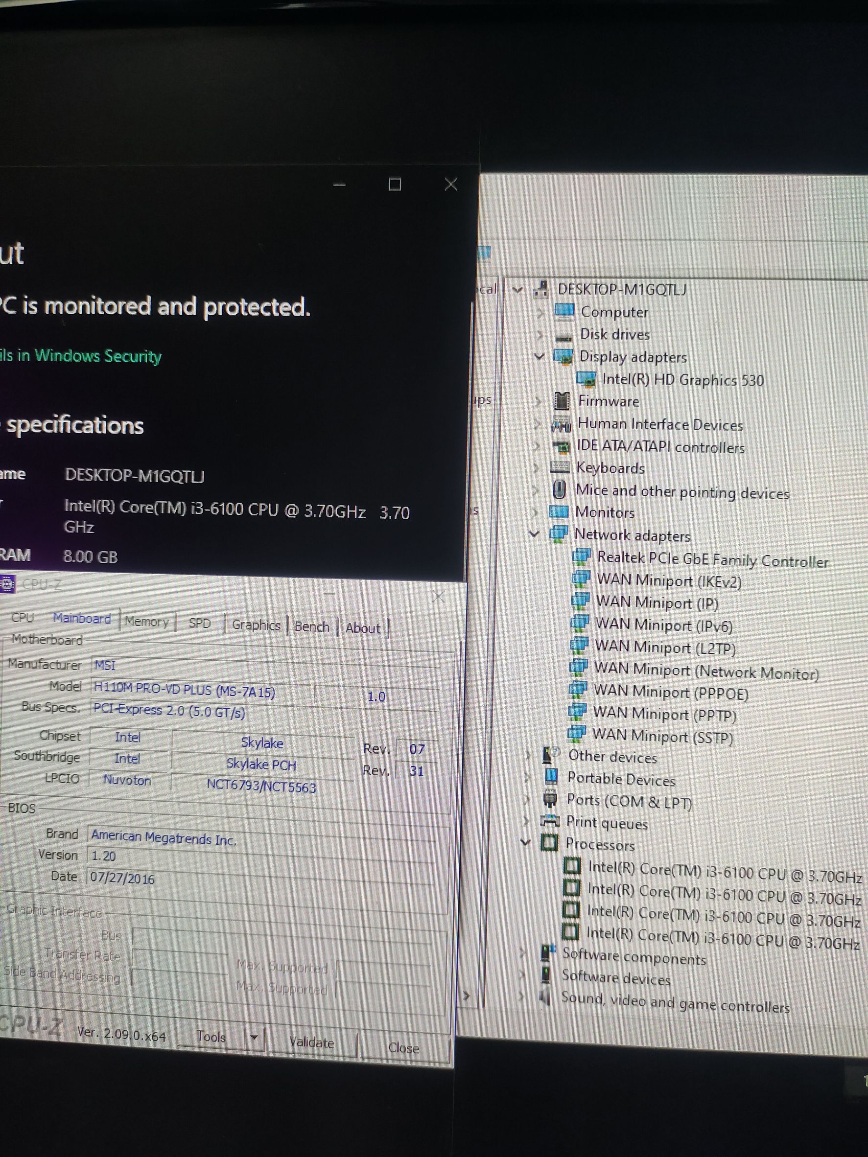The height and width of the screenshot is (1157, 868).
Task: Click the Realtek PCIe GbE controller icon
Action: pos(581,556)
